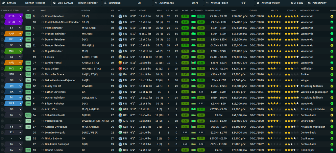Click the Personality gears icon in the header
This screenshot has height=153, width=336.
click(x=310, y=3)
